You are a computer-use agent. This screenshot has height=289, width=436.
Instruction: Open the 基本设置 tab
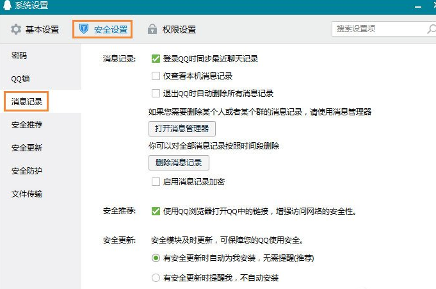(35, 29)
